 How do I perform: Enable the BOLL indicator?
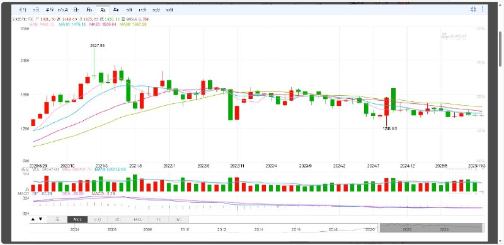point(138,220)
